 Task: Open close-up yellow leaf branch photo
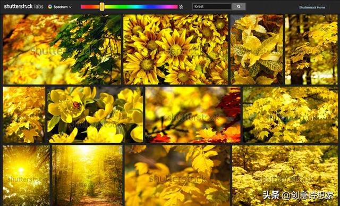point(177,176)
